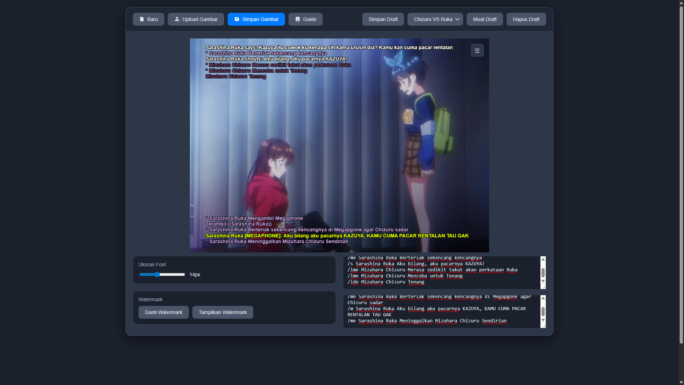Click the upper text box scrollbar thumb
Viewport: 684px width, 385px height.
(x=543, y=273)
